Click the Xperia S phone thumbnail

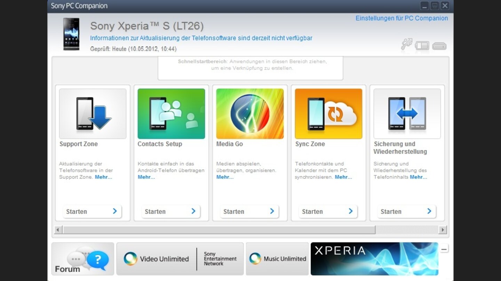click(71, 34)
